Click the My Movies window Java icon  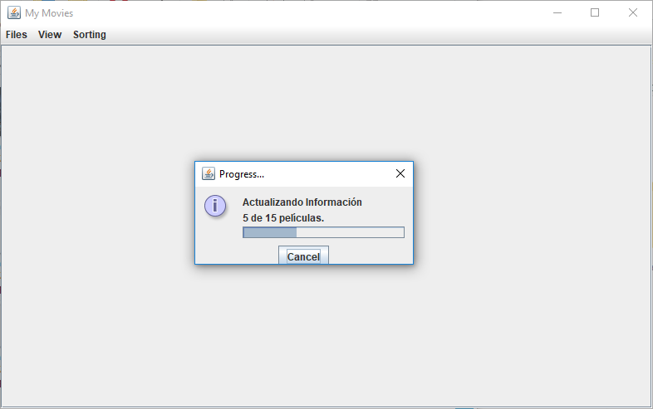tap(14, 12)
